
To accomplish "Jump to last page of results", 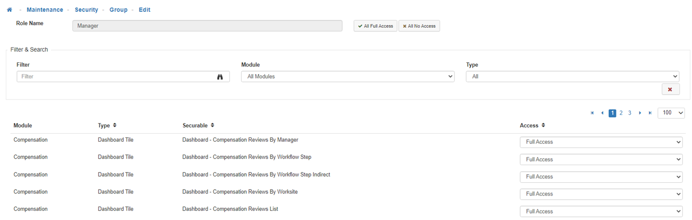I will coord(649,113).
